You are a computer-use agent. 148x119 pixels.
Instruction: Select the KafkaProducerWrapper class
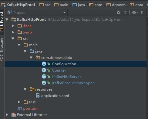(76, 83)
